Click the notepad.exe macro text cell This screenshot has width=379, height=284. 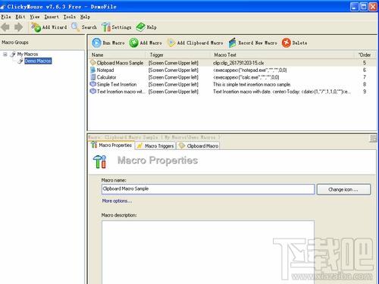click(x=250, y=70)
